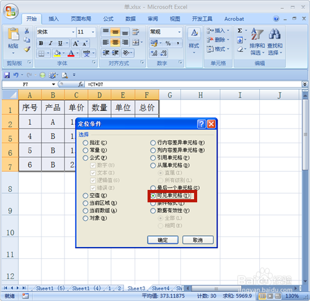The width and height of the screenshot is (310, 301).
Task: Click the Undo arrow icon
Action: 16,75
